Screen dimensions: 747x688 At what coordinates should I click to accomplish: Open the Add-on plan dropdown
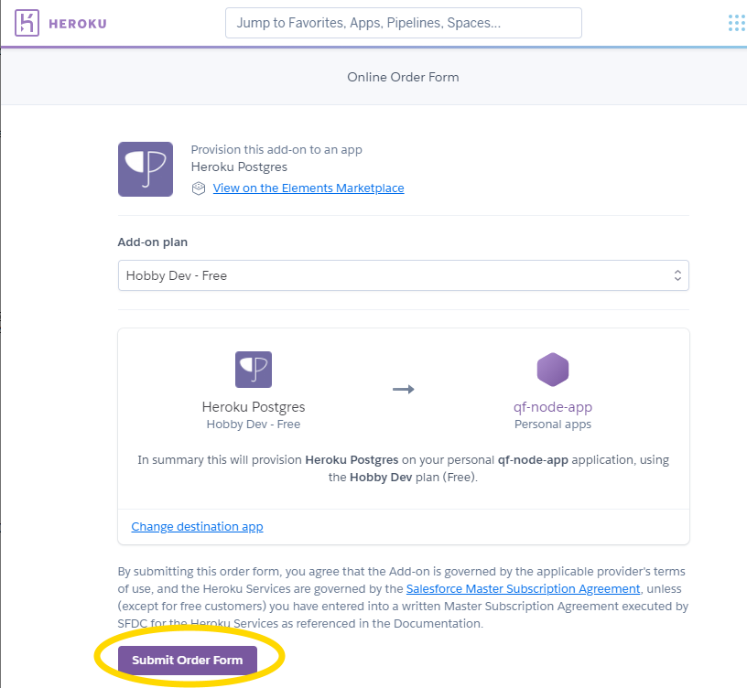pyautogui.click(x=403, y=275)
